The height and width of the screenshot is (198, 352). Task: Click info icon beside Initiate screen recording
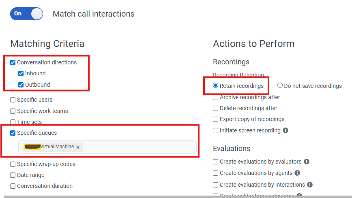[x=285, y=130]
